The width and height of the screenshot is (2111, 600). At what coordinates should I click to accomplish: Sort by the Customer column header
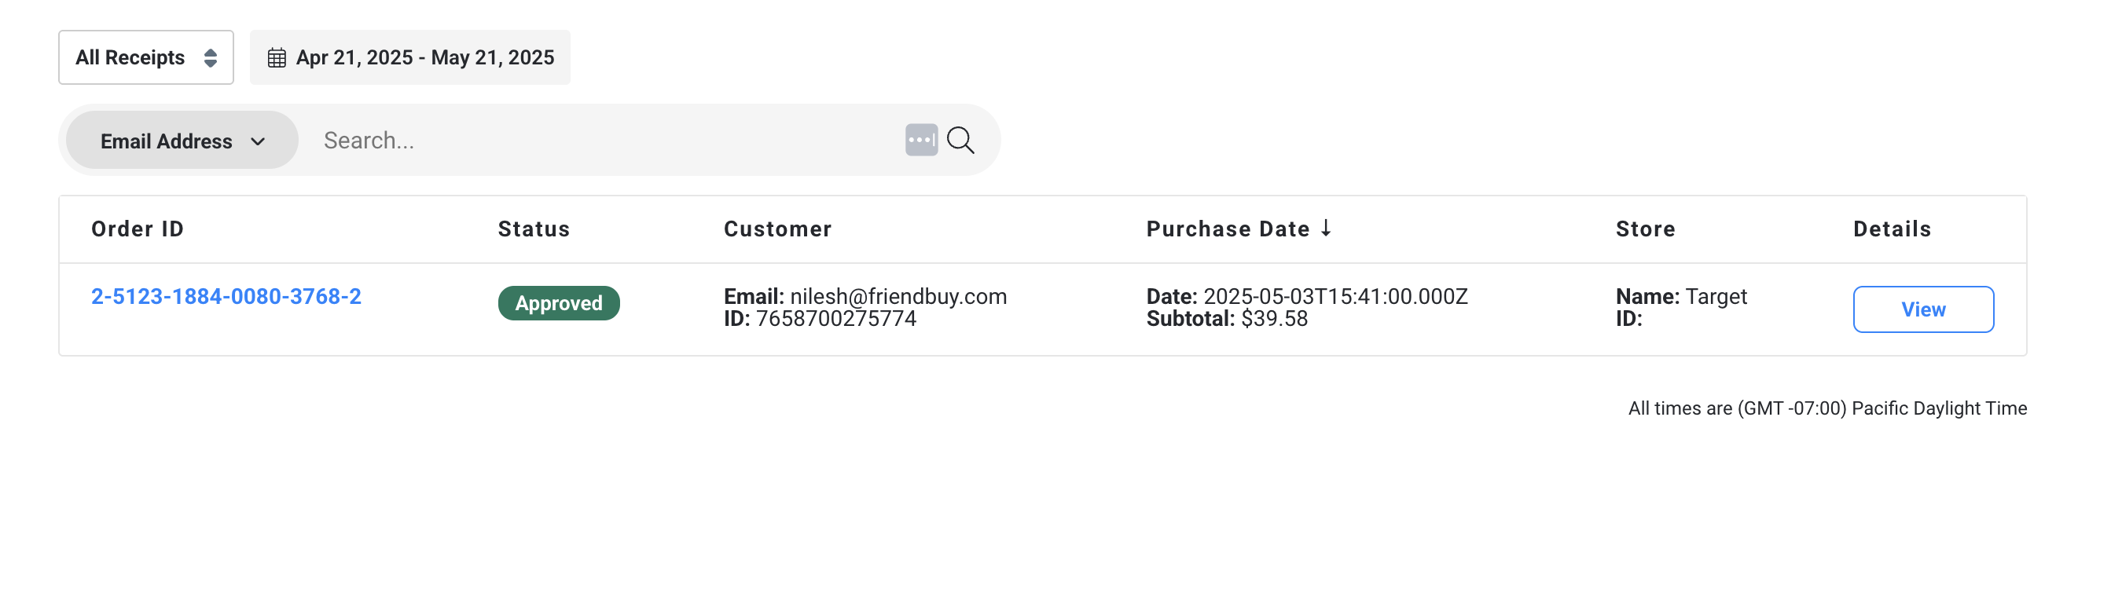(778, 229)
